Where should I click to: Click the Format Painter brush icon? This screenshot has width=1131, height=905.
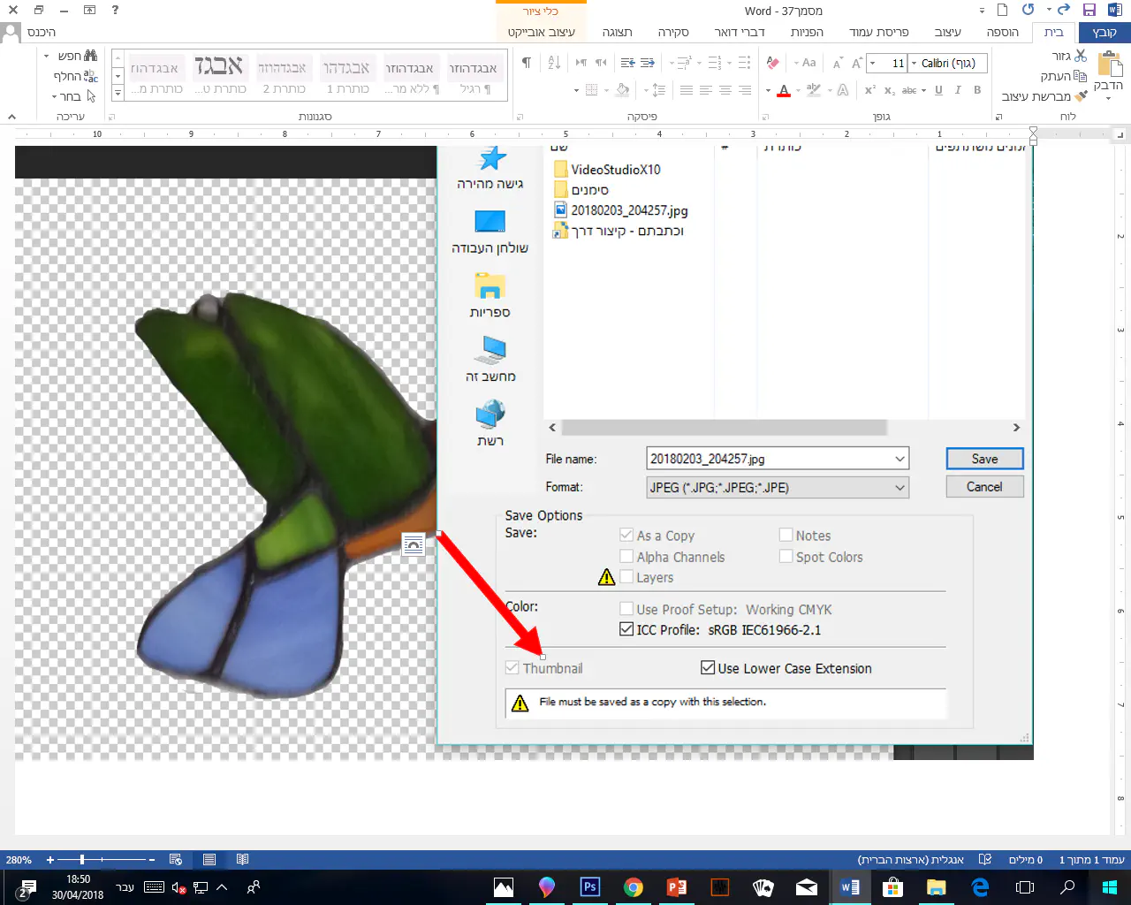[x=1081, y=96]
